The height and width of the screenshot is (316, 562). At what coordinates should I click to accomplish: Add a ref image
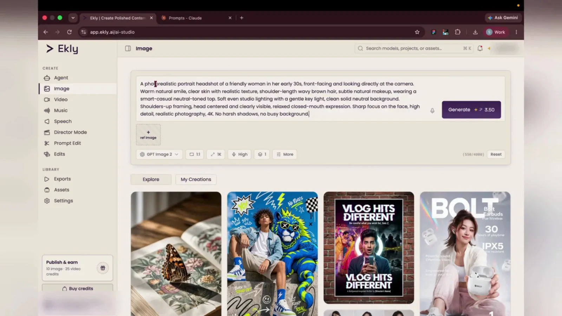[148, 135]
